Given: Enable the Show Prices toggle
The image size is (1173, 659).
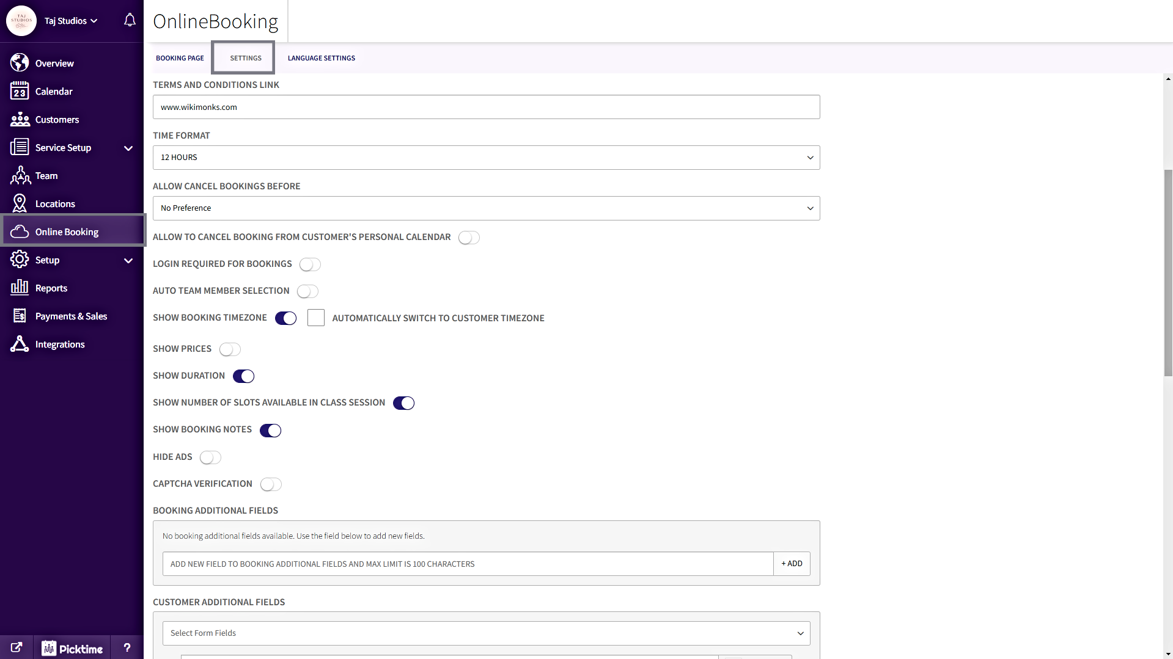Looking at the screenshot, I should coord(230,349).
